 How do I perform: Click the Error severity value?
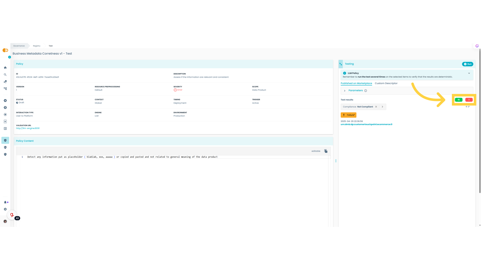tap(178, 90)
